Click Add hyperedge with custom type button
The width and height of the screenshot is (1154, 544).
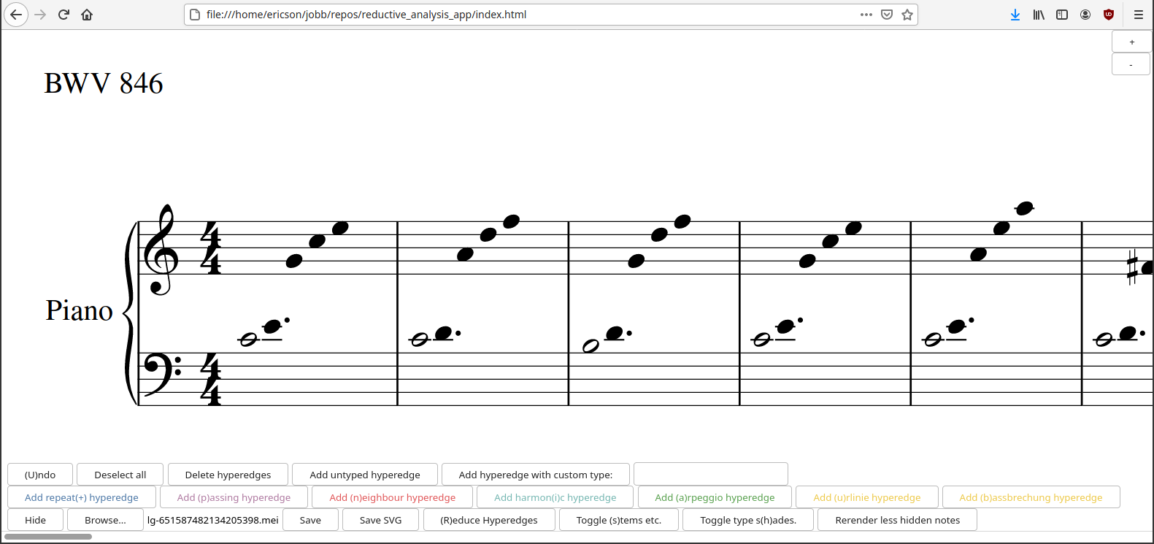(x=536, y=475)
